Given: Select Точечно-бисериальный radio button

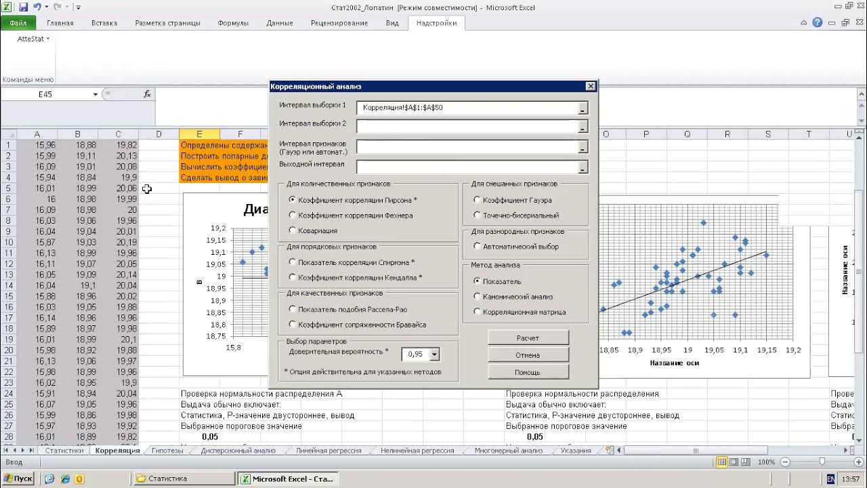Looking at the screenshot, I should [478, 216].
